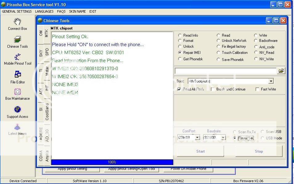Screen dimensions: 294x184
Task: Switch to the AD_3G chipset tab
Action: click(47, 135)
